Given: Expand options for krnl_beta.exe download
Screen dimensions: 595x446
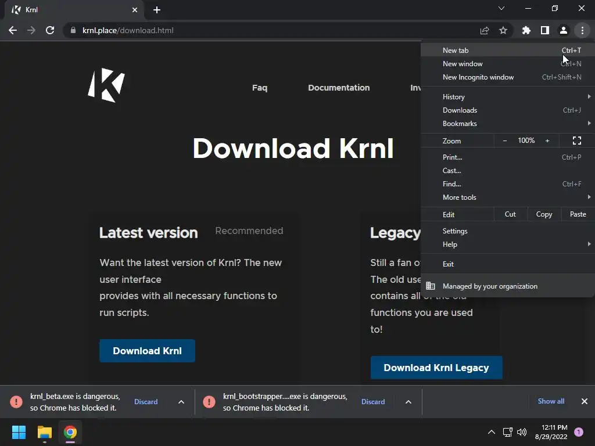Looking at the screenshot, I should point(181,402).
